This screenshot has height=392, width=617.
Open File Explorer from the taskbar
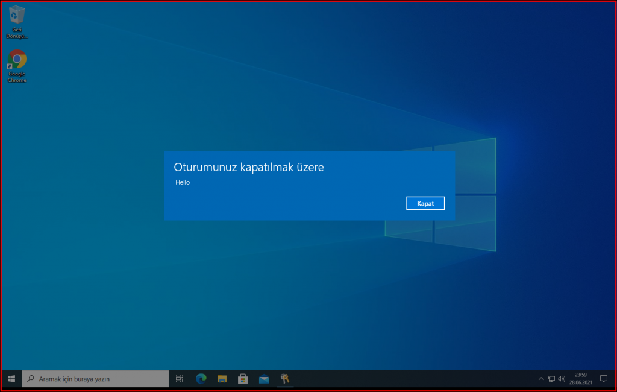click(x=222, y=379)
